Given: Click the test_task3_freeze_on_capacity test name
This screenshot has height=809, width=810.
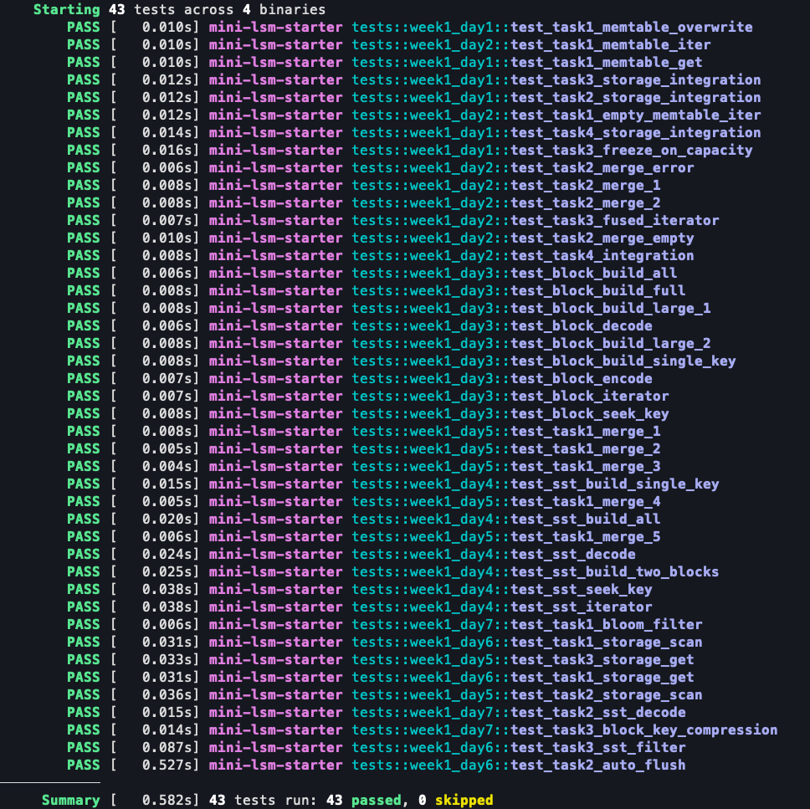Looking at the screenshot, I should click(631, 150).
